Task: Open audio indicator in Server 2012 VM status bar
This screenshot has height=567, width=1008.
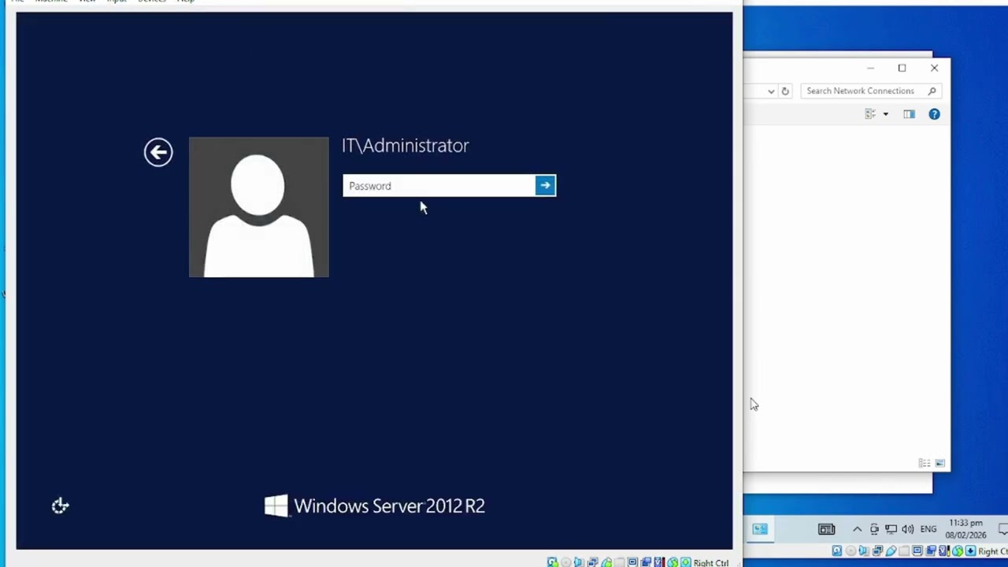Action: point(580,562)
